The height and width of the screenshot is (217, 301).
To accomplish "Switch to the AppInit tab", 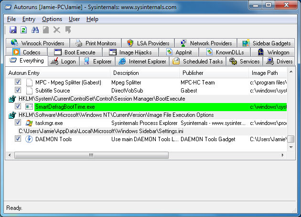I will tap(179, 52).
